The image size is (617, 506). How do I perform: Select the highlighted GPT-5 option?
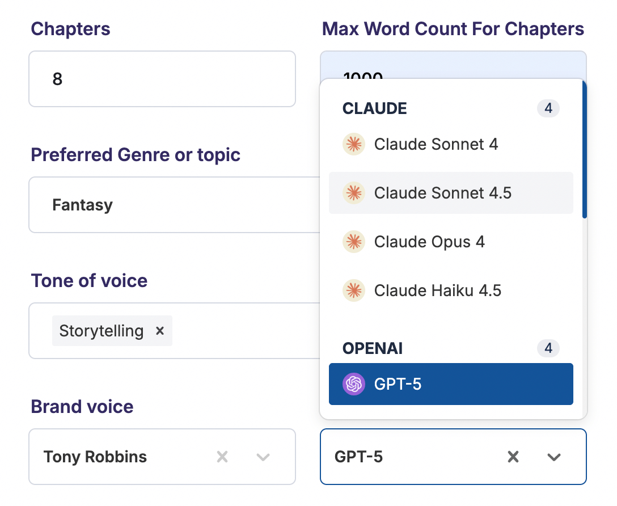tap(451, 384)
